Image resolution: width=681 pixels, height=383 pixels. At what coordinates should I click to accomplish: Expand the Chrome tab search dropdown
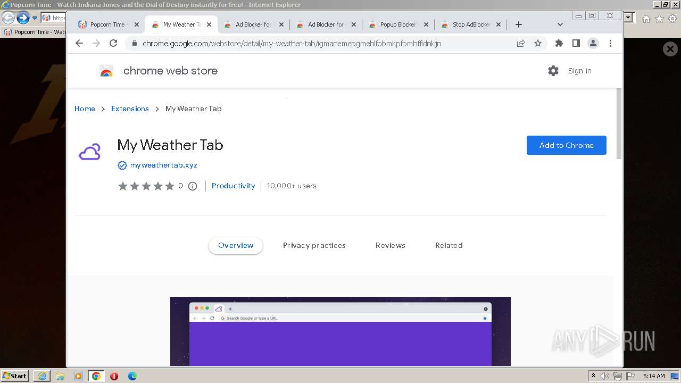(x=560, y=24)
